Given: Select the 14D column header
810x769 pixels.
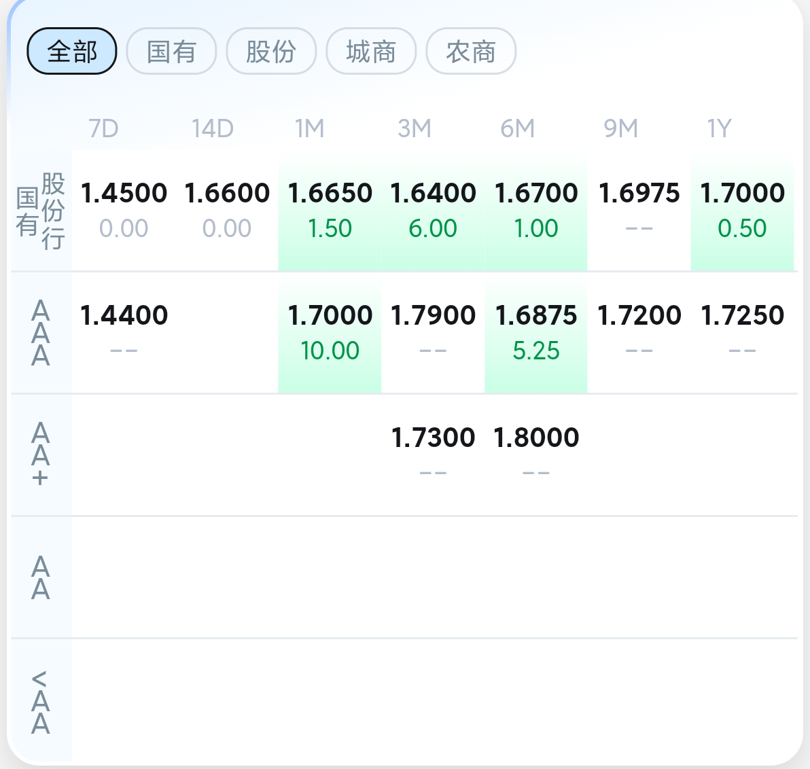Looking at the screenshot, I should tap(212, 128).
